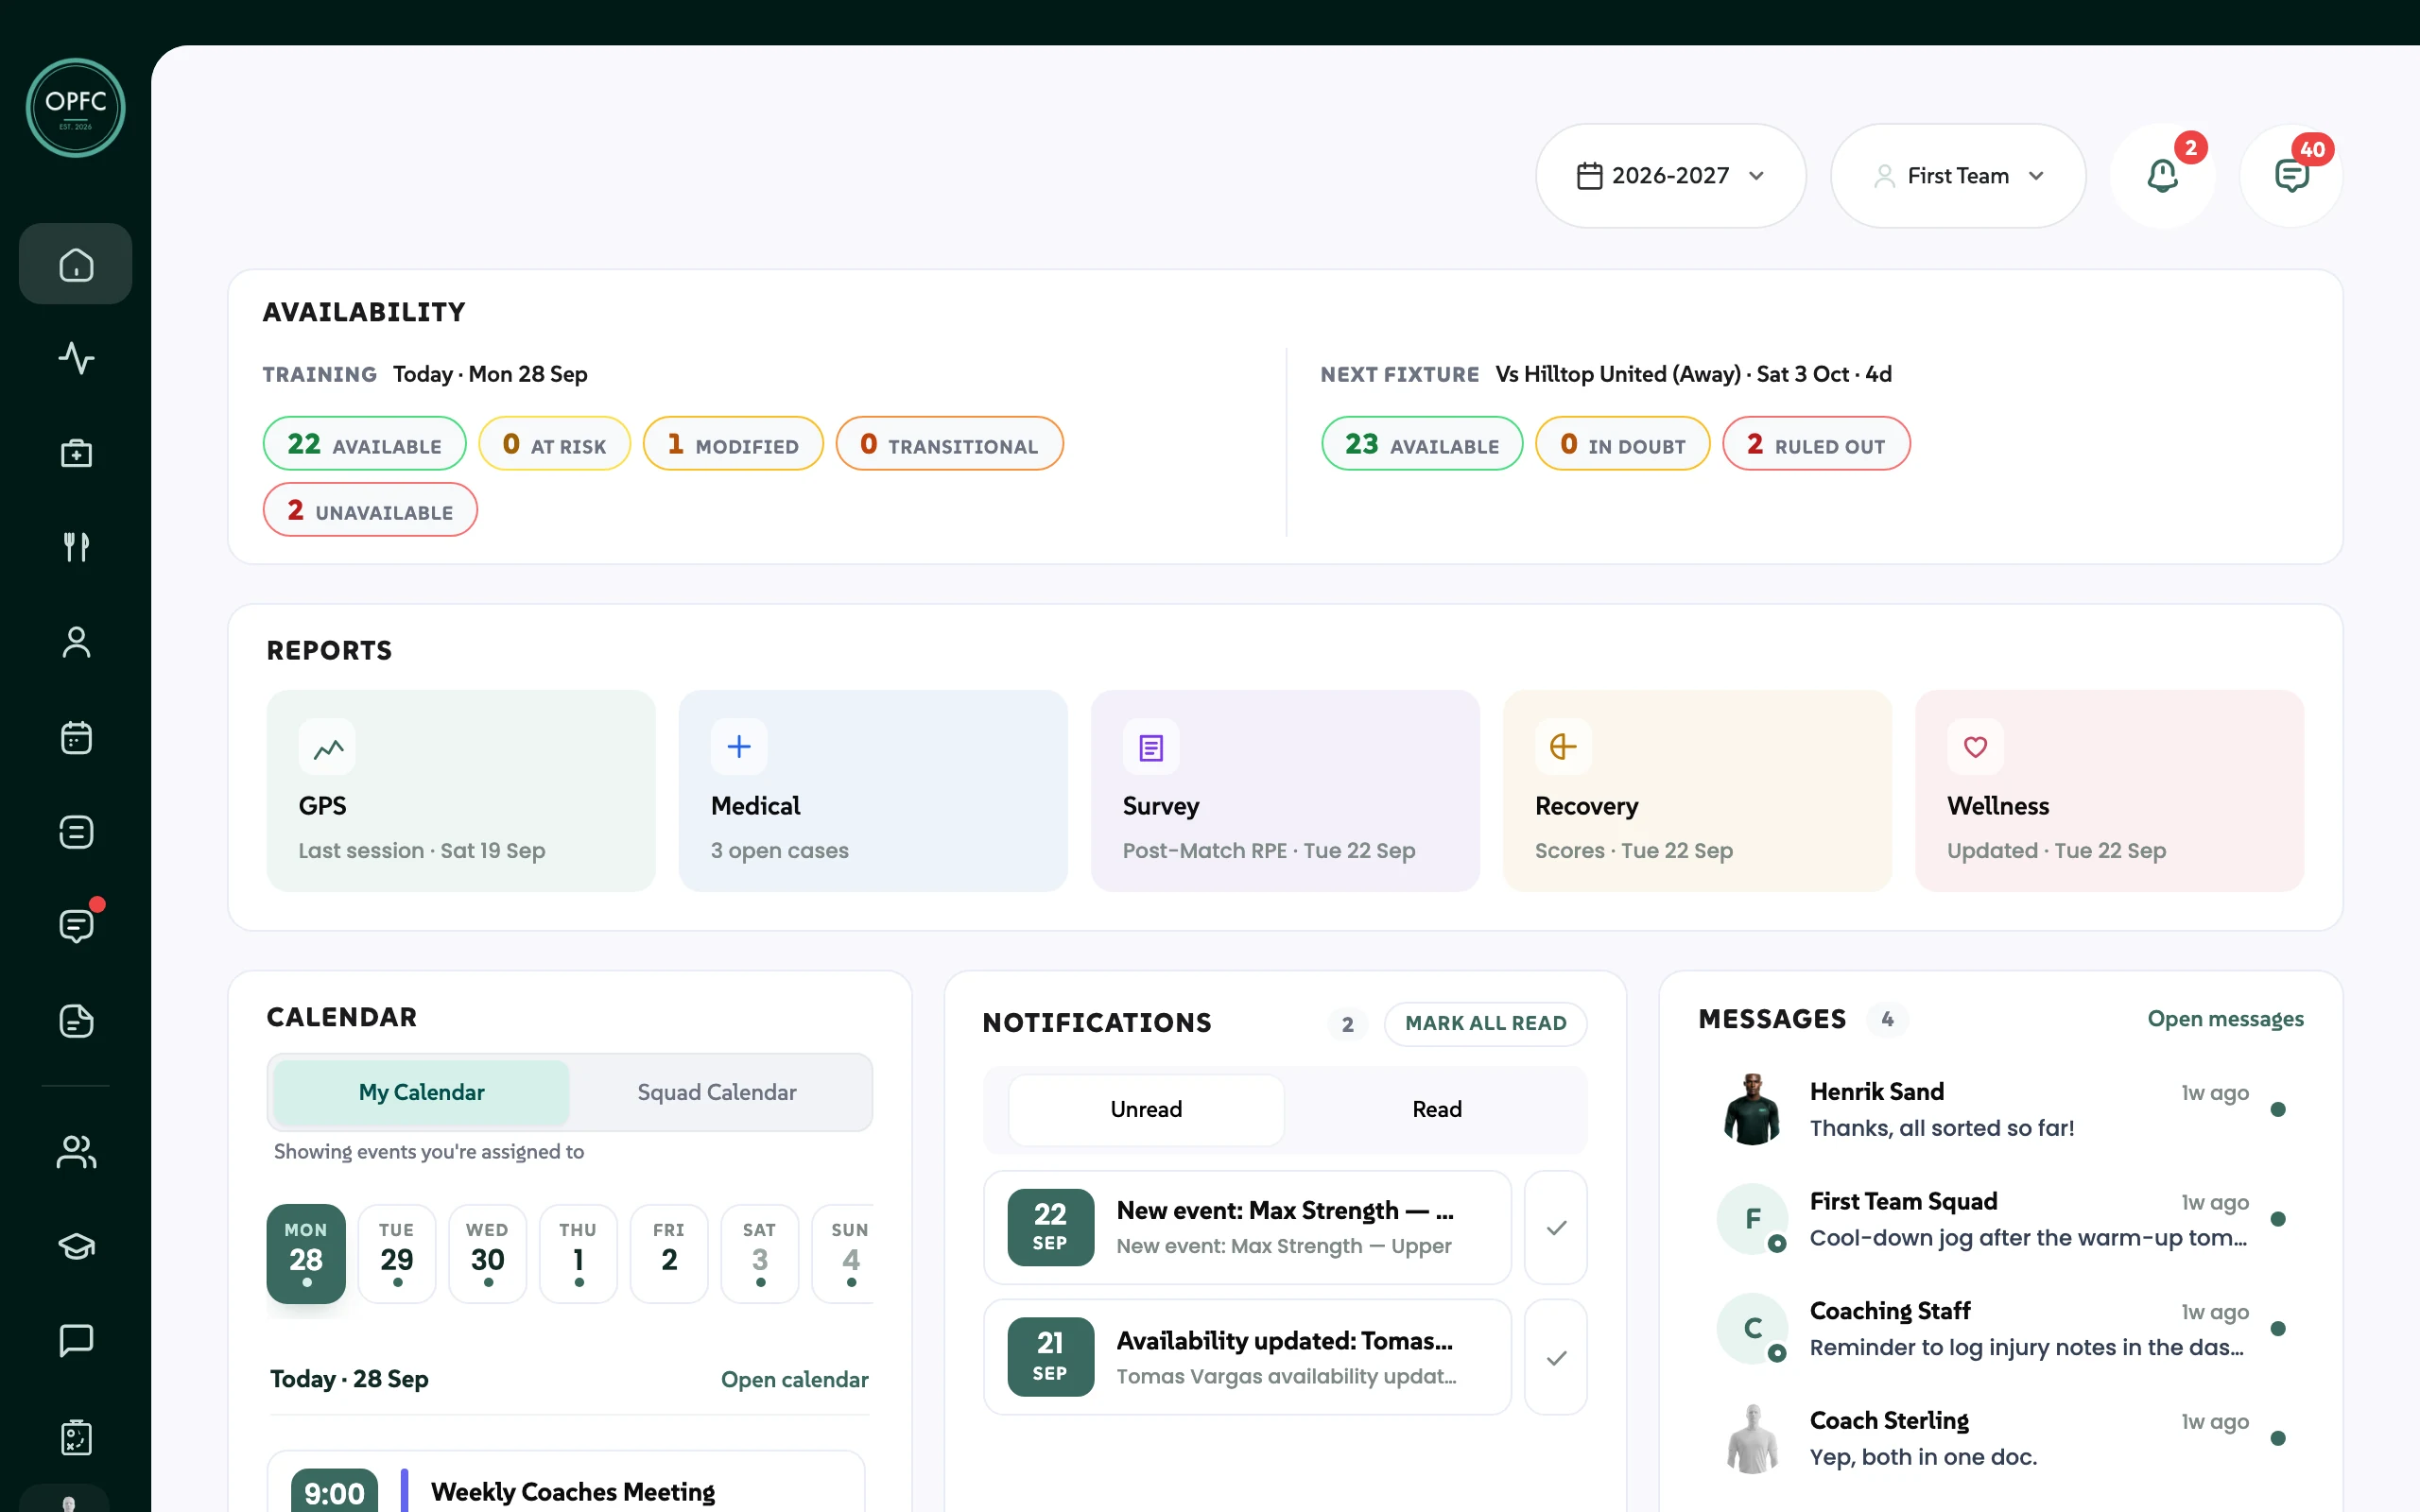
Task: Open the Wellness report card
Action: click(2109, 790)
